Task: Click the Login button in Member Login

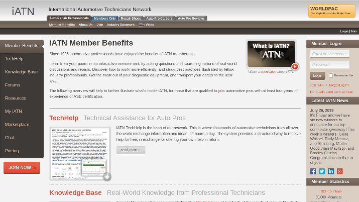Action: [x=317, y=75]
